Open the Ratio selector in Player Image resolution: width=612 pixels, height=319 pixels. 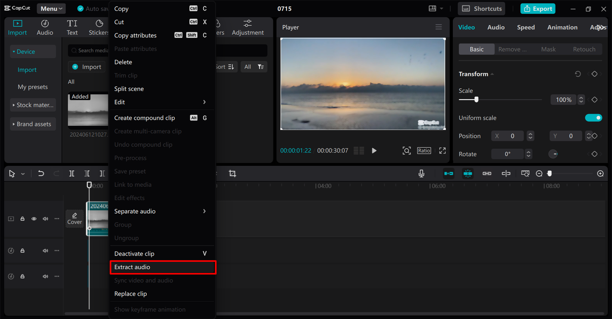click(424, 151)
